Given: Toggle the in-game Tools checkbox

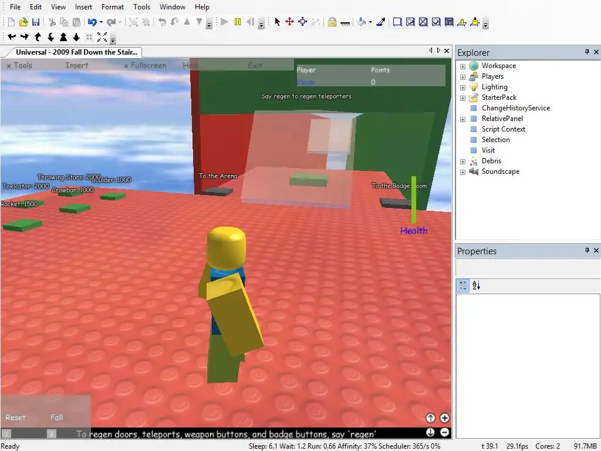Looking at the screenshot, I should coord(9,66).
